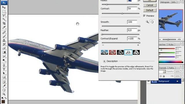This screenshot has height=104, width=185.
Task: Select the Horizontal Type tool
Action: [x=4, y=69]
